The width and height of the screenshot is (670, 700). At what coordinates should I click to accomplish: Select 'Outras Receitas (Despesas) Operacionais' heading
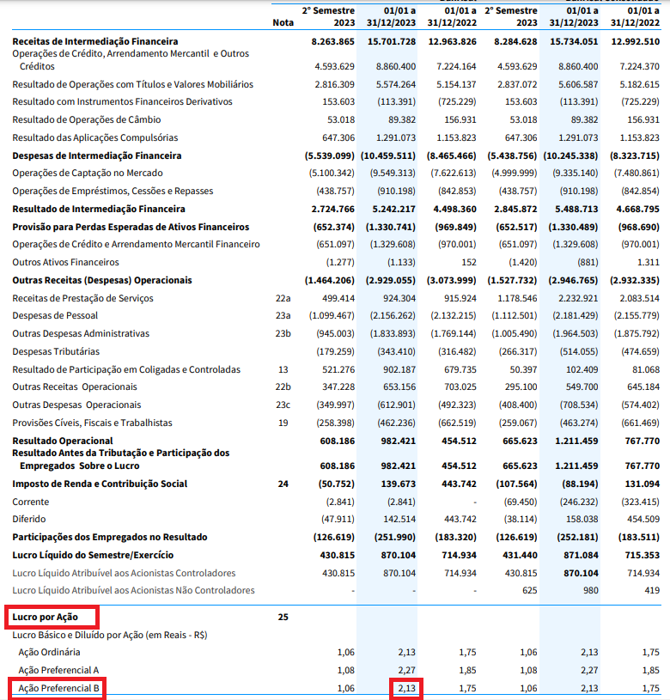pos(102,280)
